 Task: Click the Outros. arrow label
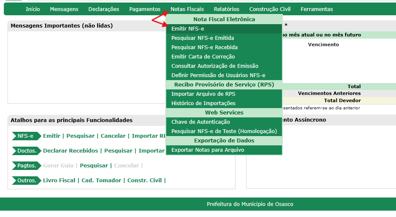(x=26, y=181)
